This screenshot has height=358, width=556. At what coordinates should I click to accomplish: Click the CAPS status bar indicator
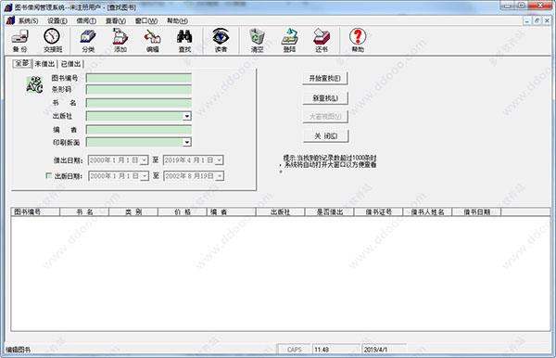295,350
